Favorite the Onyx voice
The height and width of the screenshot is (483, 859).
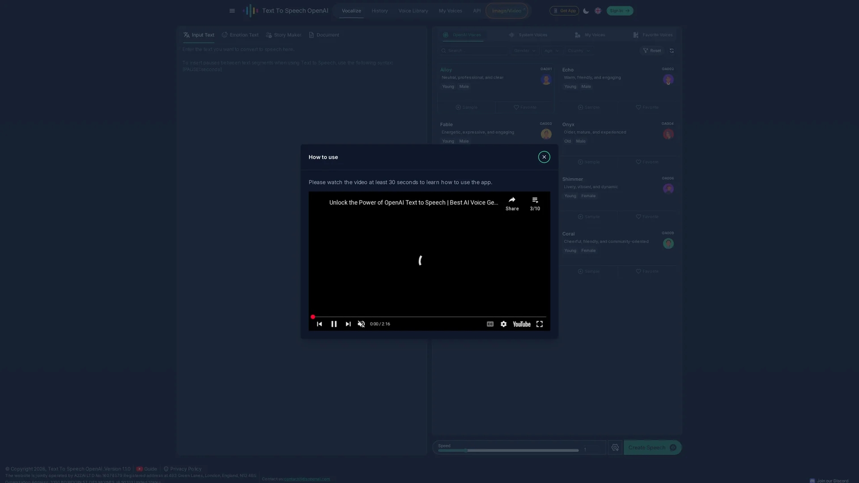(x=647, y=162)
